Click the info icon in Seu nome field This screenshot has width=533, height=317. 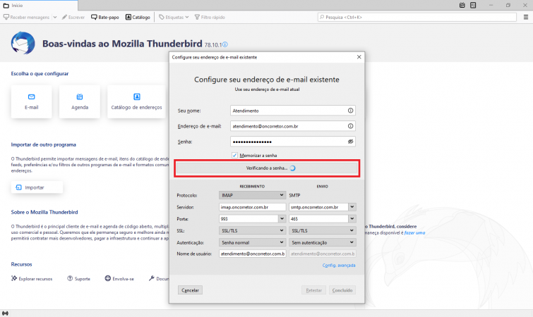click(350, 111)
